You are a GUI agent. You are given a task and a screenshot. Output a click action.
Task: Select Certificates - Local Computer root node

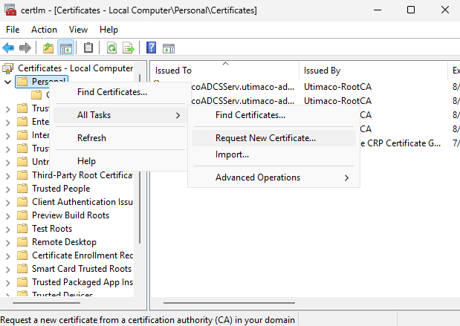(x=75, y=68)
